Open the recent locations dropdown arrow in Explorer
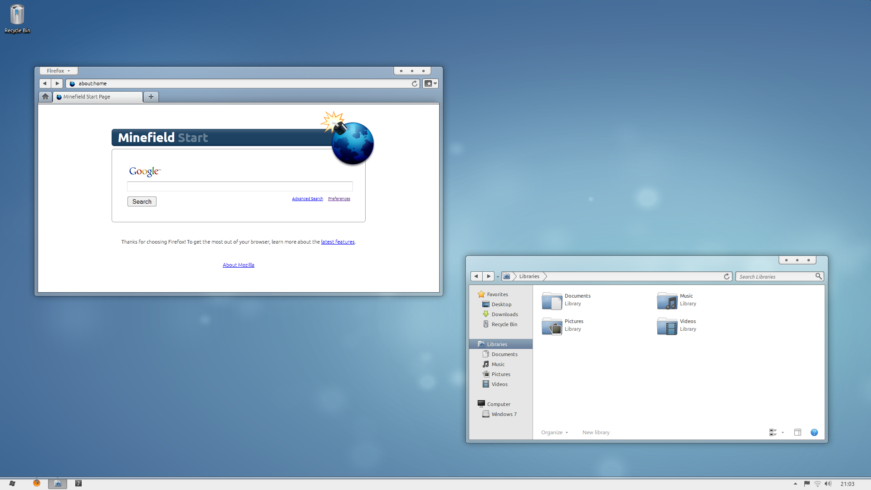871x490 pixels. click(498, 277)
